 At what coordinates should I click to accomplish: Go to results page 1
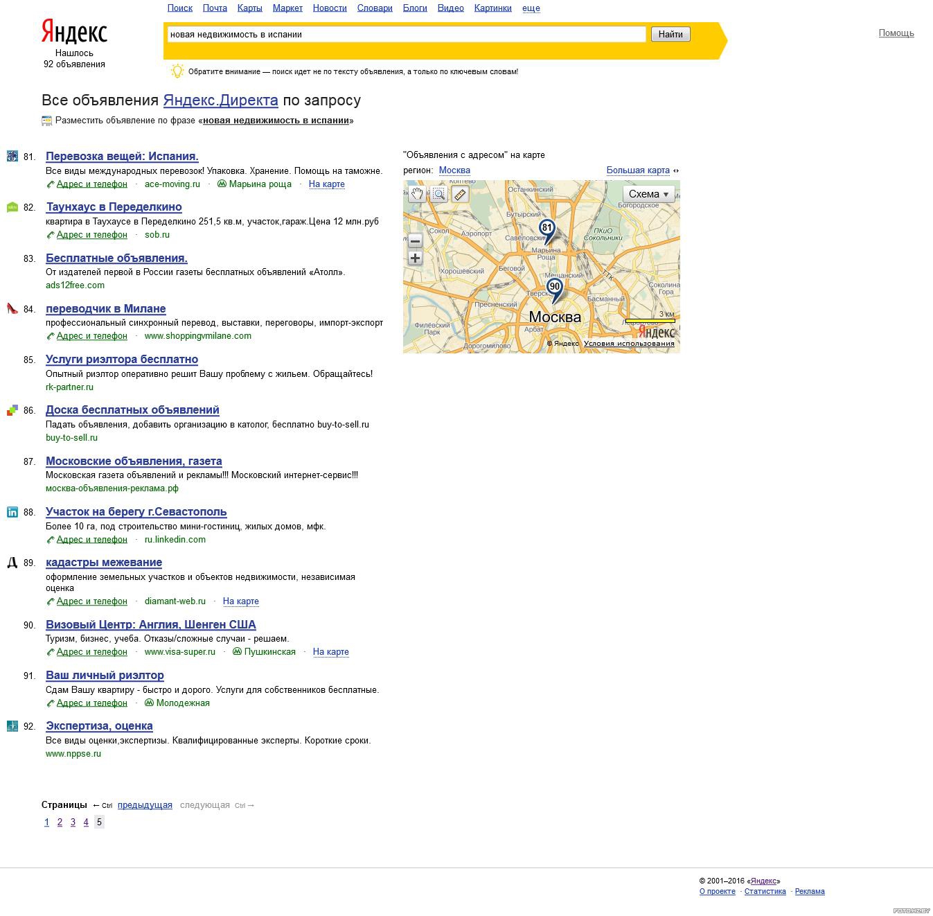46,822
